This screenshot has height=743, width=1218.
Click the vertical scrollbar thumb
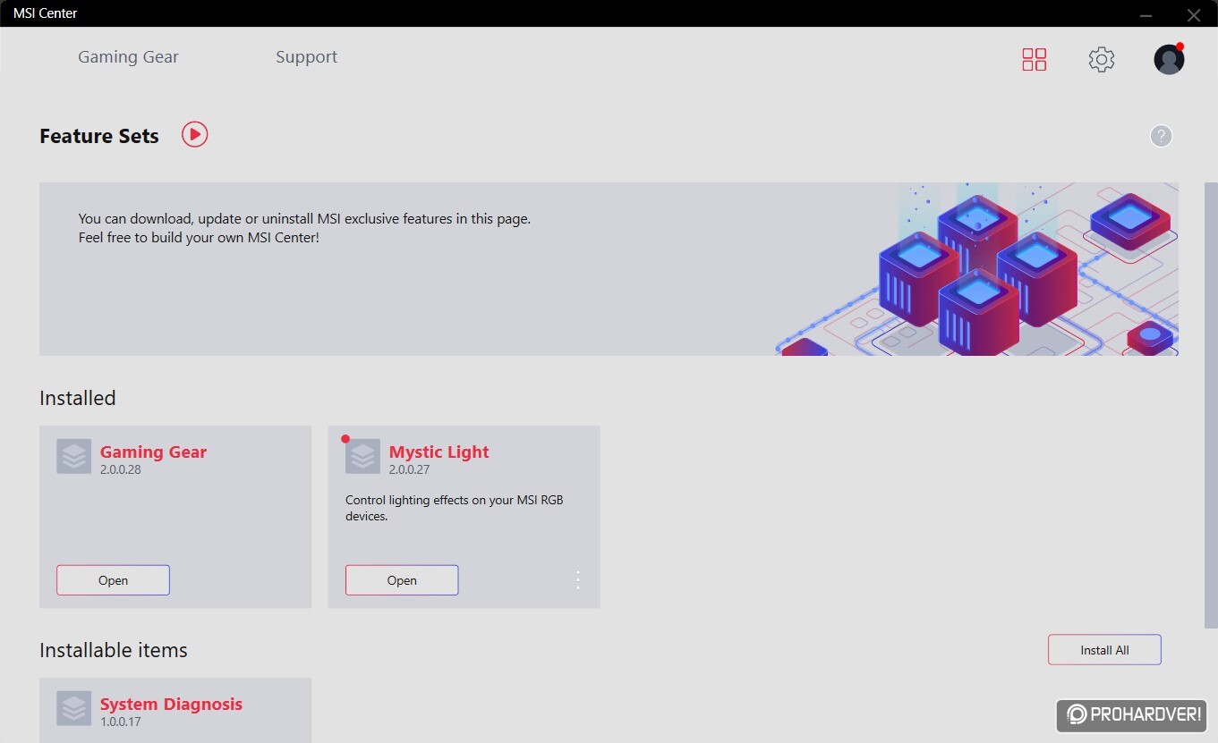1211,404
